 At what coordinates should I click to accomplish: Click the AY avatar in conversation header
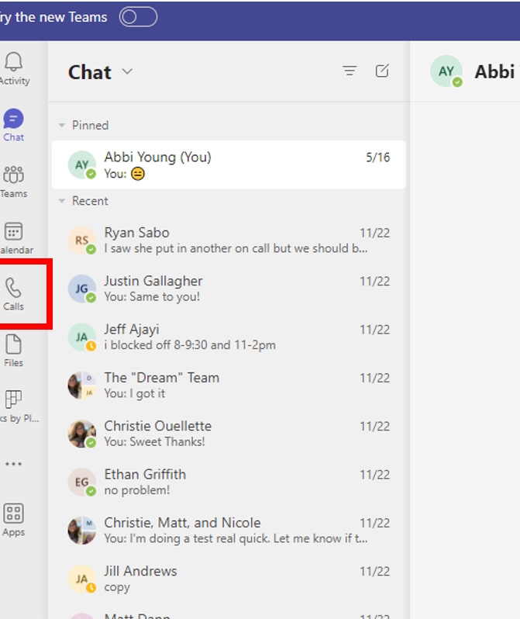pos(446,71)
